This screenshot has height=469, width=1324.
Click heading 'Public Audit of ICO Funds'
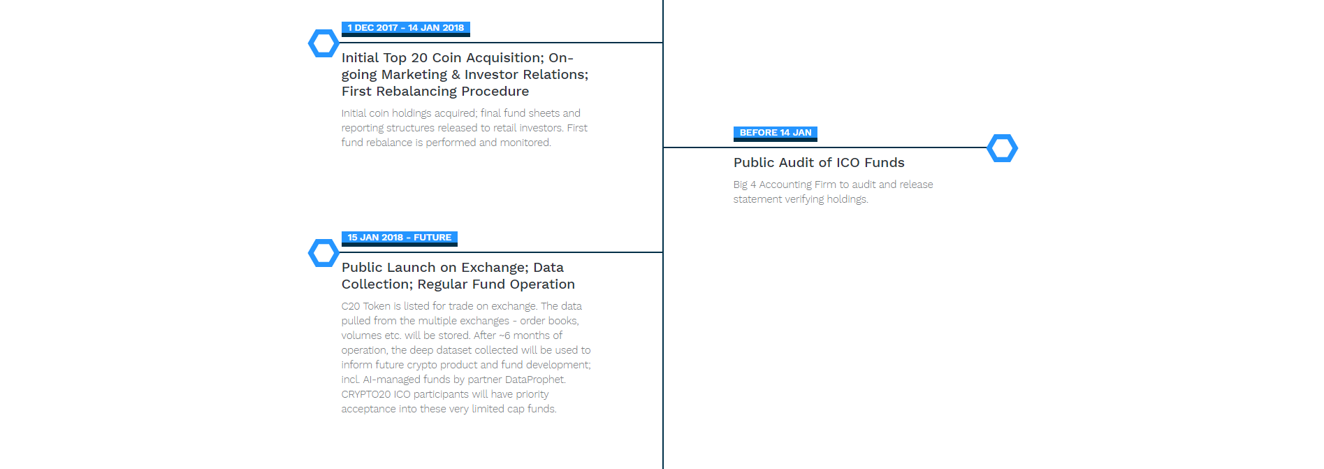[x=819, y=162]
